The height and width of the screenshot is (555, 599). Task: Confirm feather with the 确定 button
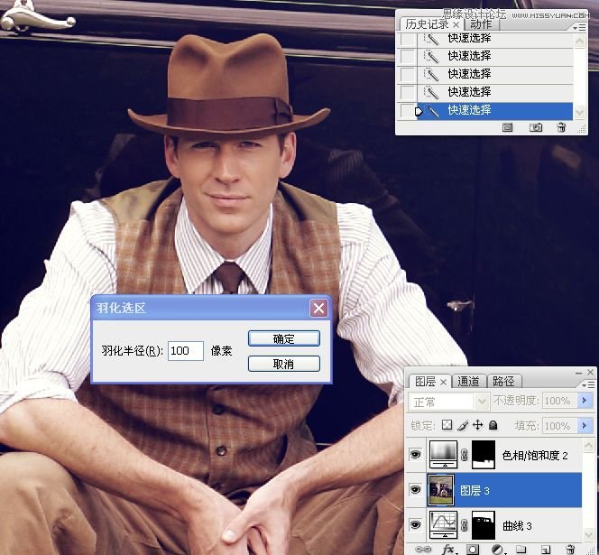pos(284,338)
